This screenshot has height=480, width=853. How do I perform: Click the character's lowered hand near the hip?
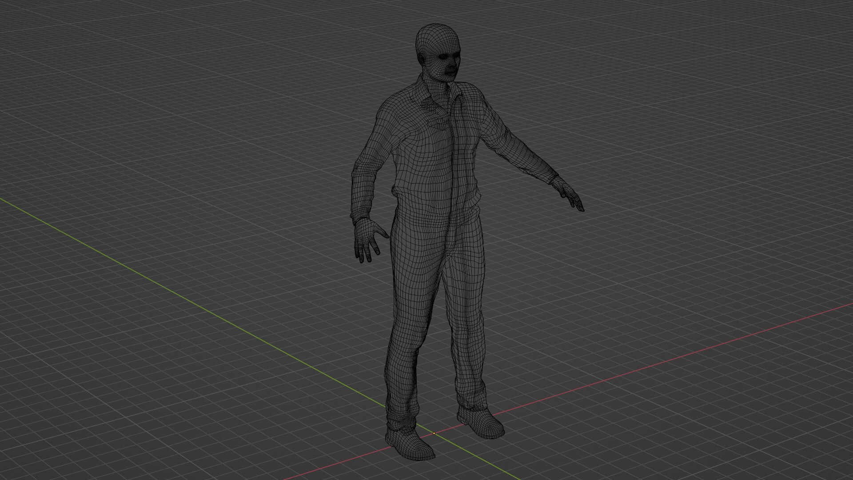click(369, 239)
